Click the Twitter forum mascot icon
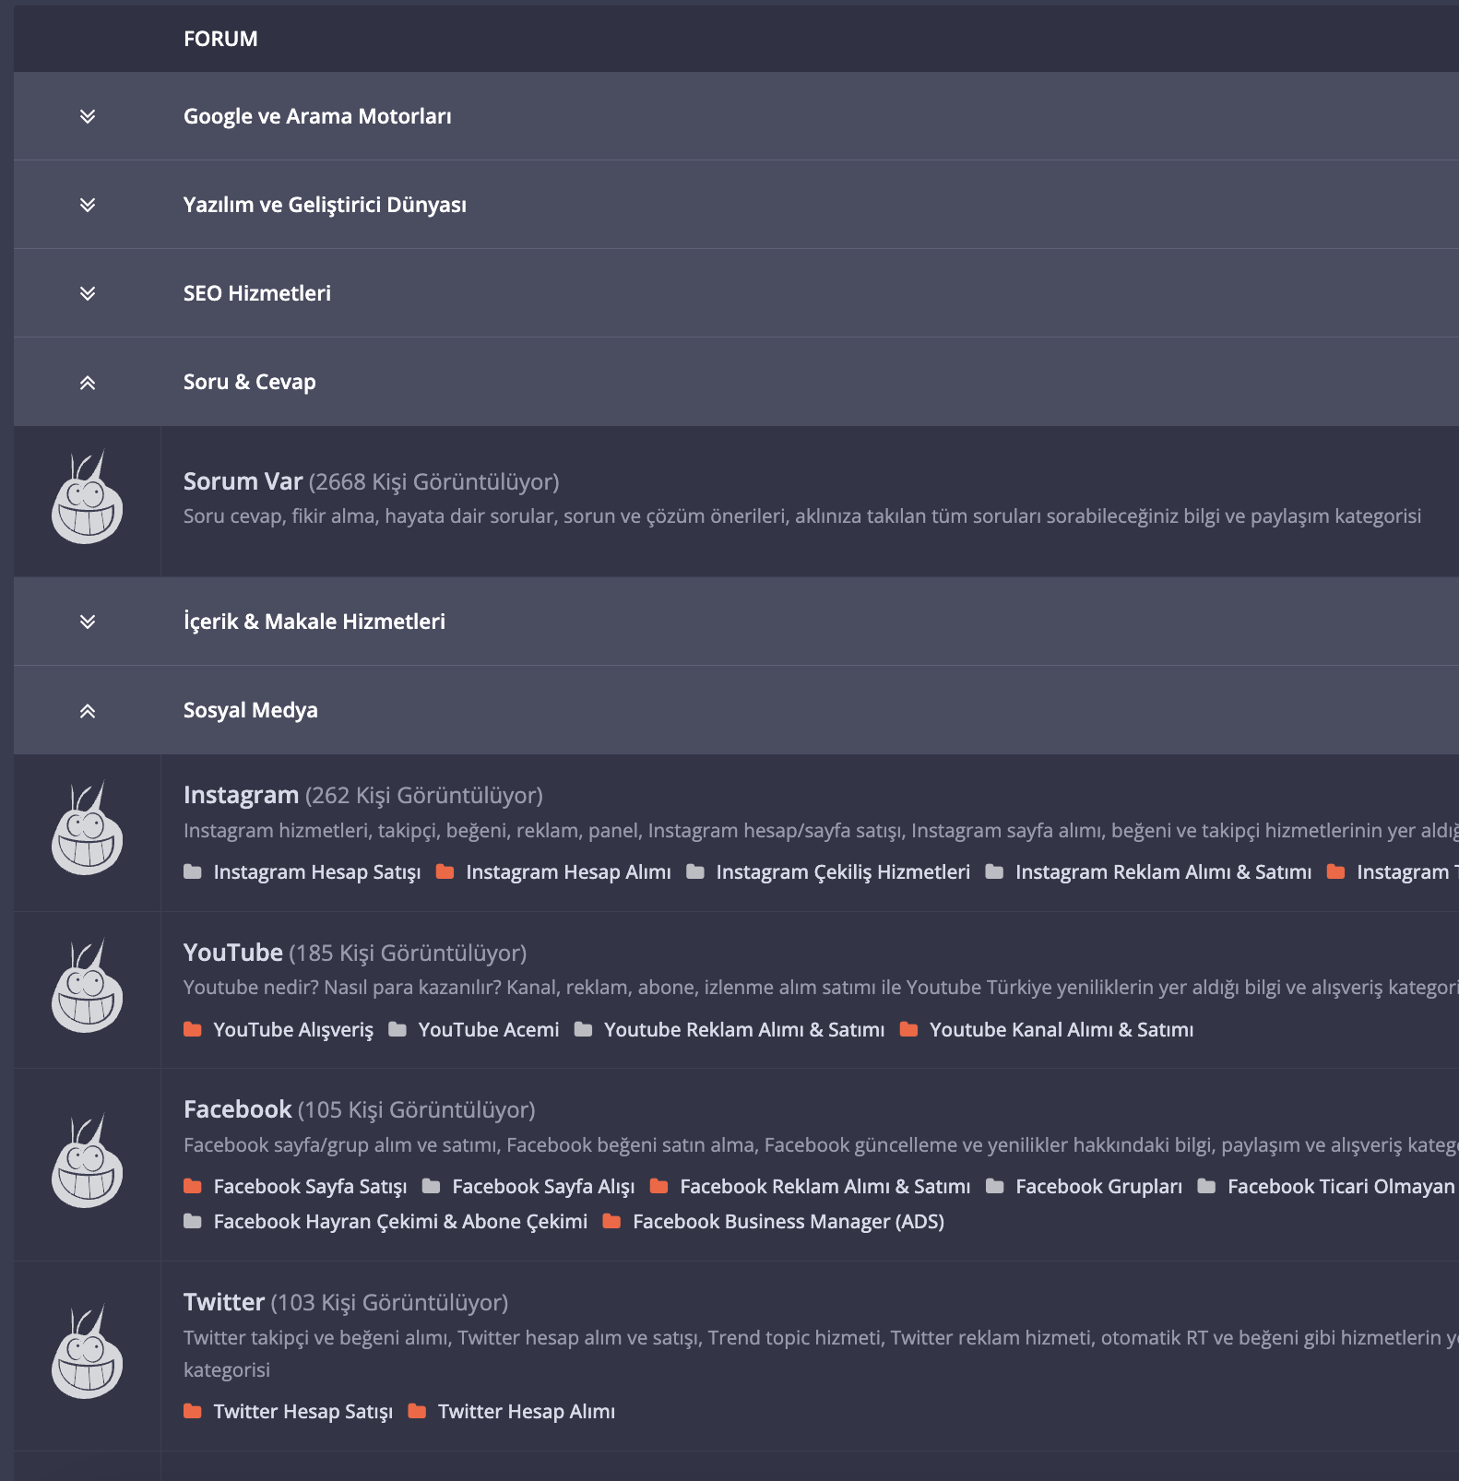Screen dimensions: 1459x1481 pos(87,1353)
